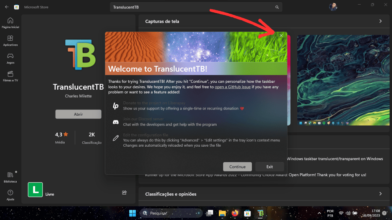
Task: Click the Discord server icon
Action: [x=116, y=122]
